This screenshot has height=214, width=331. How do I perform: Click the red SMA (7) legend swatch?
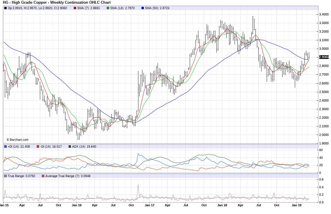(x=75, y=8)
